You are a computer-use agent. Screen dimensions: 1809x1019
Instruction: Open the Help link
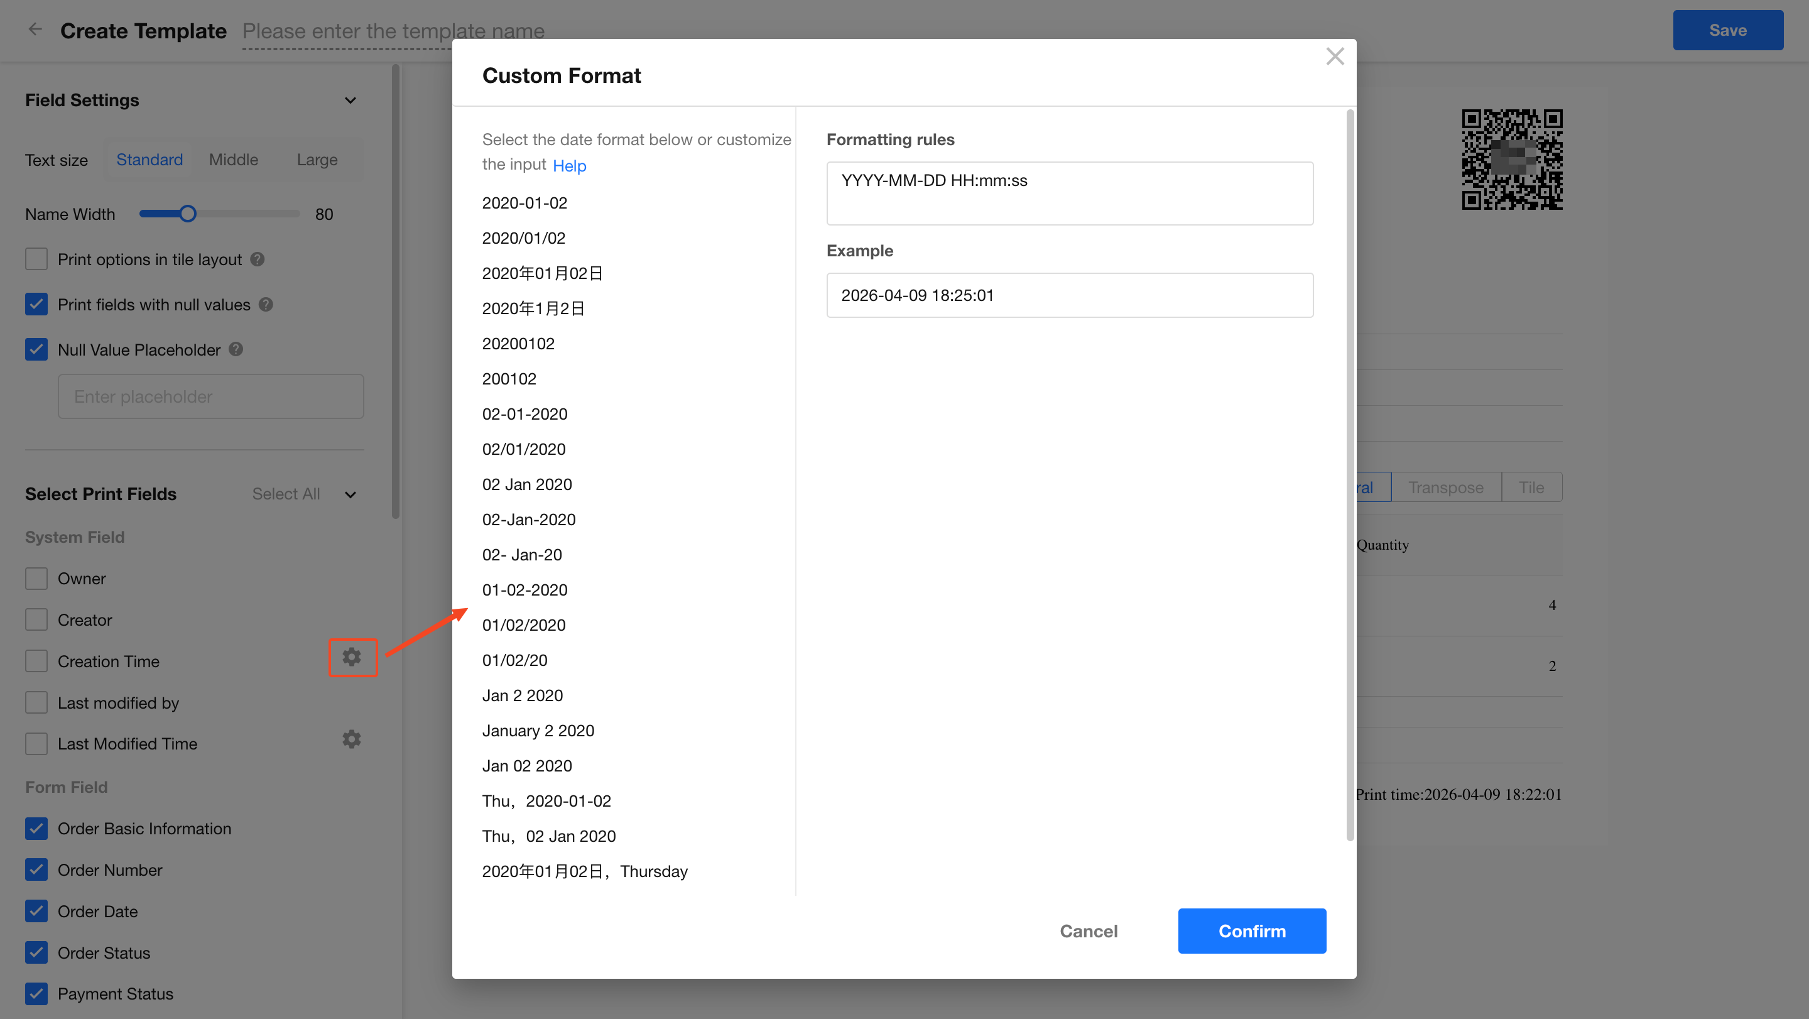click(x=569, y=166)
